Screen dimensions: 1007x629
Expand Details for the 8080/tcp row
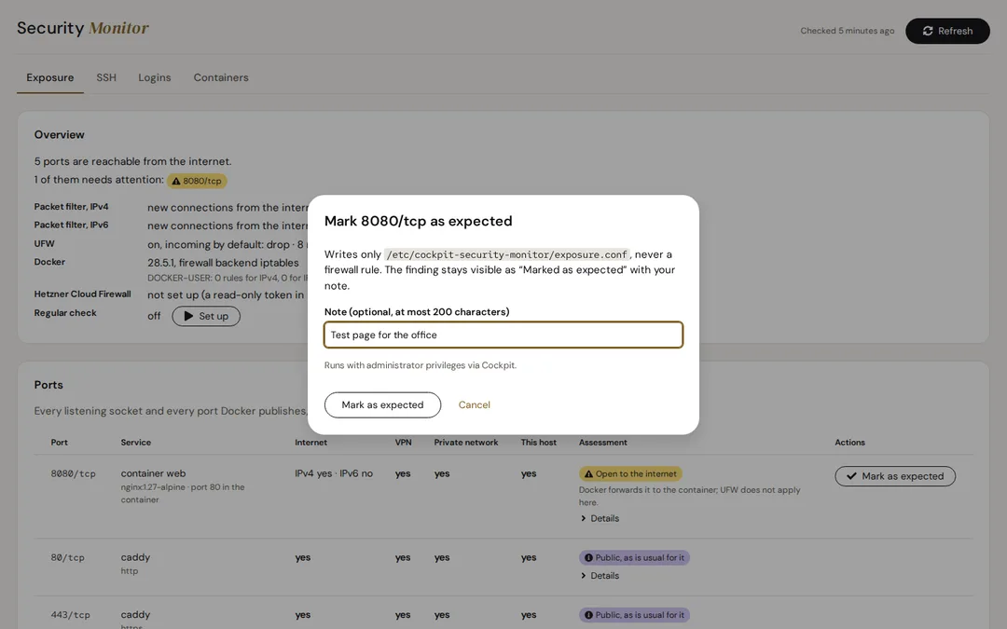tap(600, 519)
